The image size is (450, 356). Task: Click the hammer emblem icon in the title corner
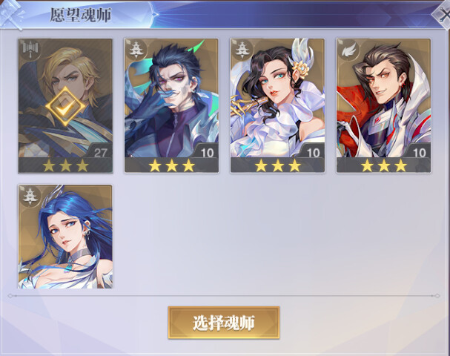point(11,14)
